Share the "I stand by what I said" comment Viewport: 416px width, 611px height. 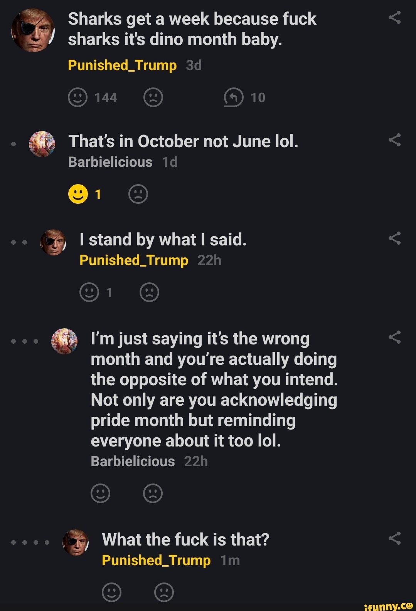[394, 238]
